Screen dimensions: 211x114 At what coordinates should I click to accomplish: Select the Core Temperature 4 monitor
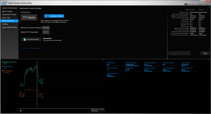point(115,74)
